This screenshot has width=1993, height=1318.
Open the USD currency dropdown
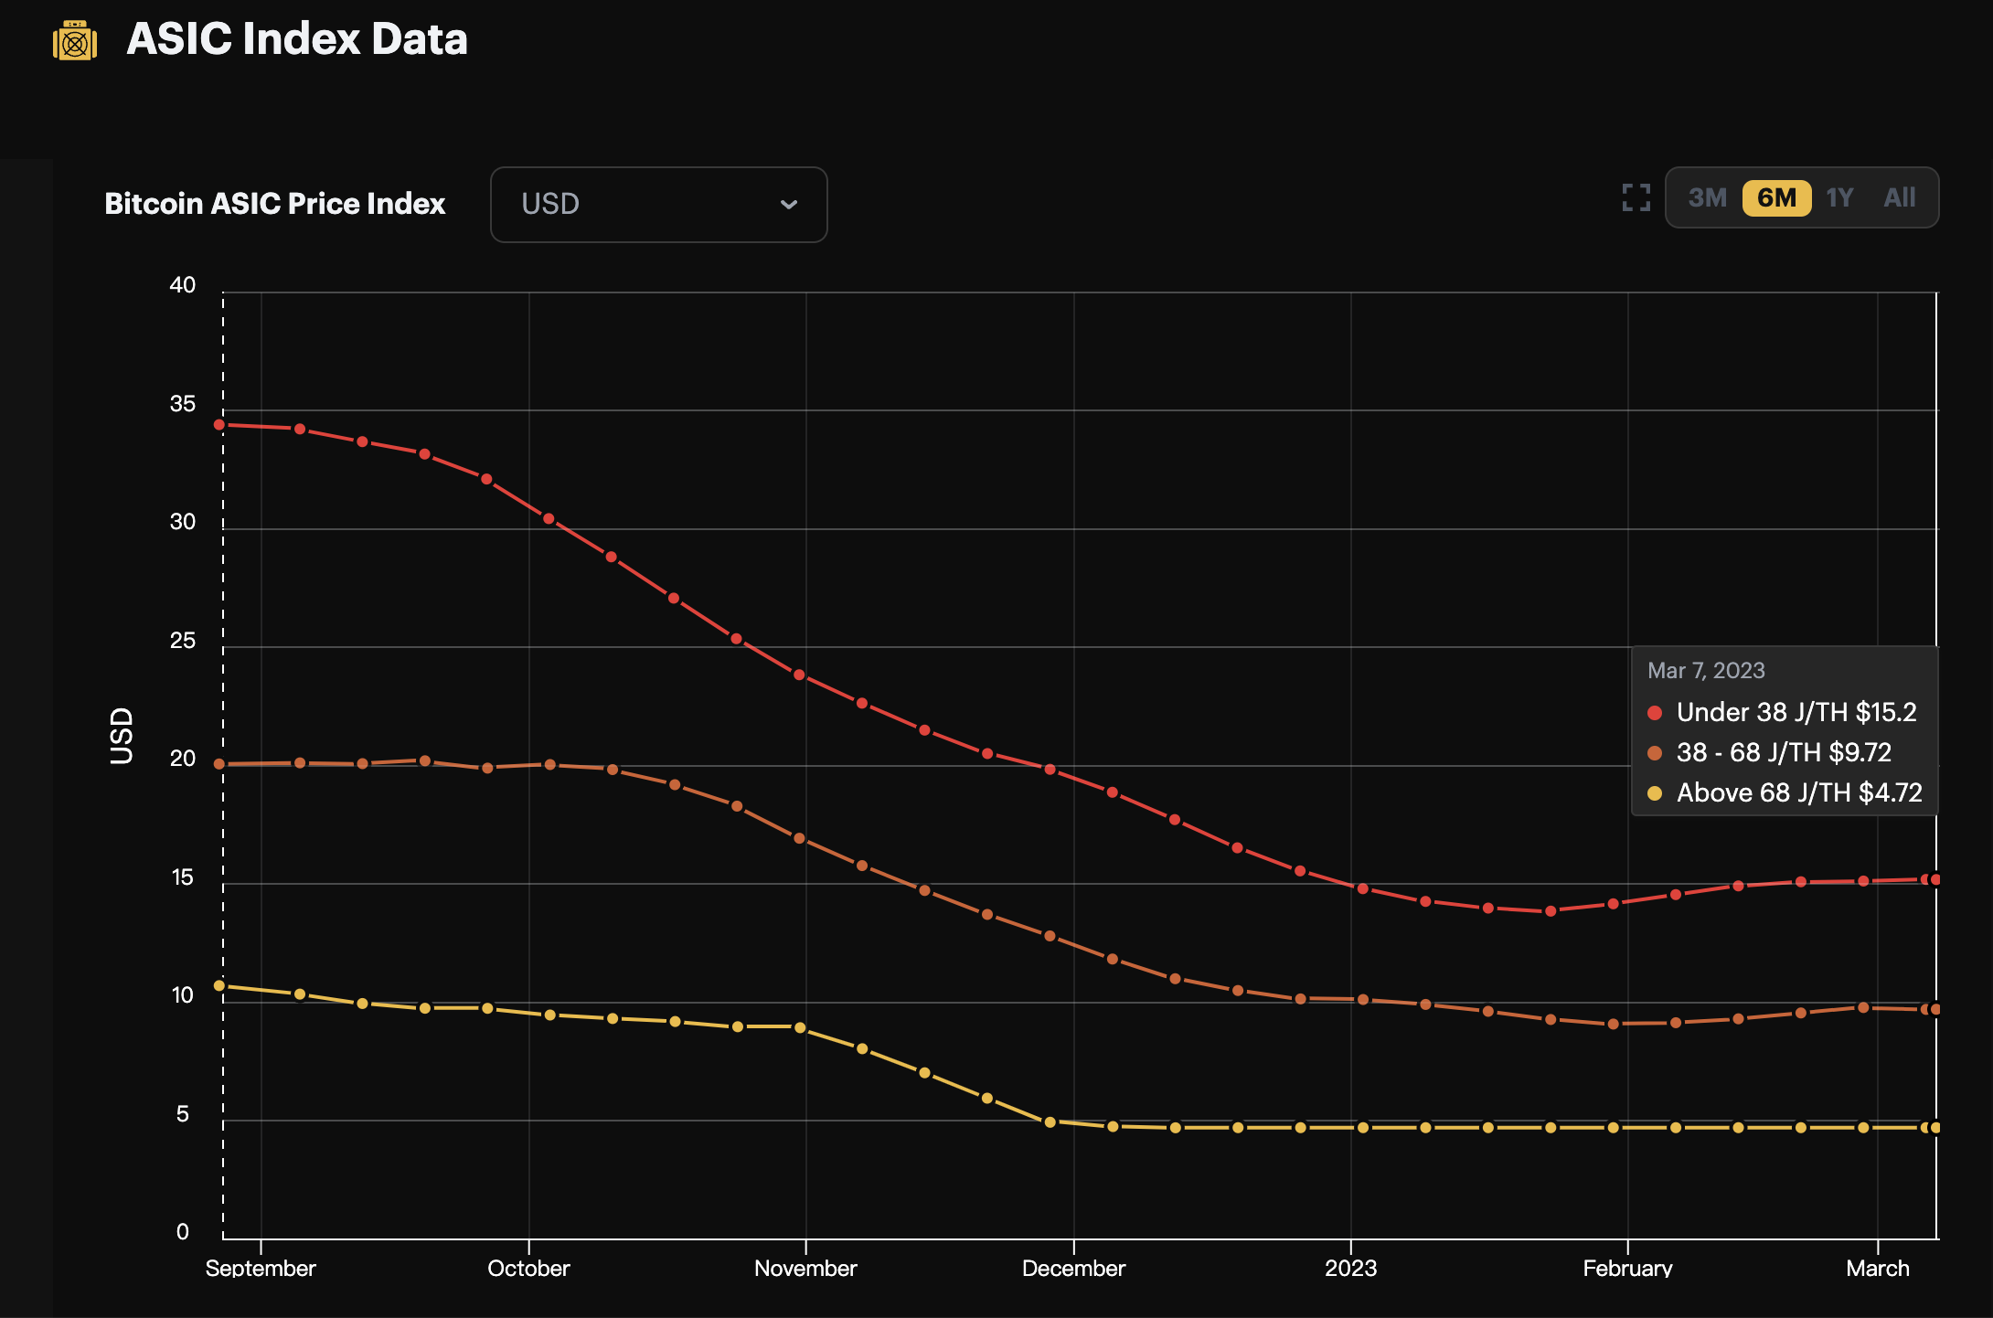pyautogui.click(x=658, y=204)
